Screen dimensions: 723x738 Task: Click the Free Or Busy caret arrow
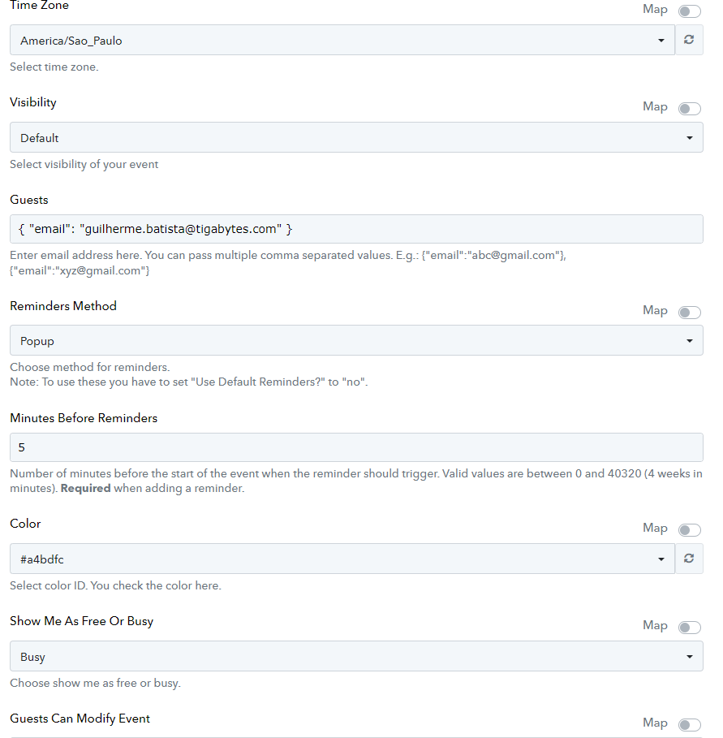click(690, 657)
